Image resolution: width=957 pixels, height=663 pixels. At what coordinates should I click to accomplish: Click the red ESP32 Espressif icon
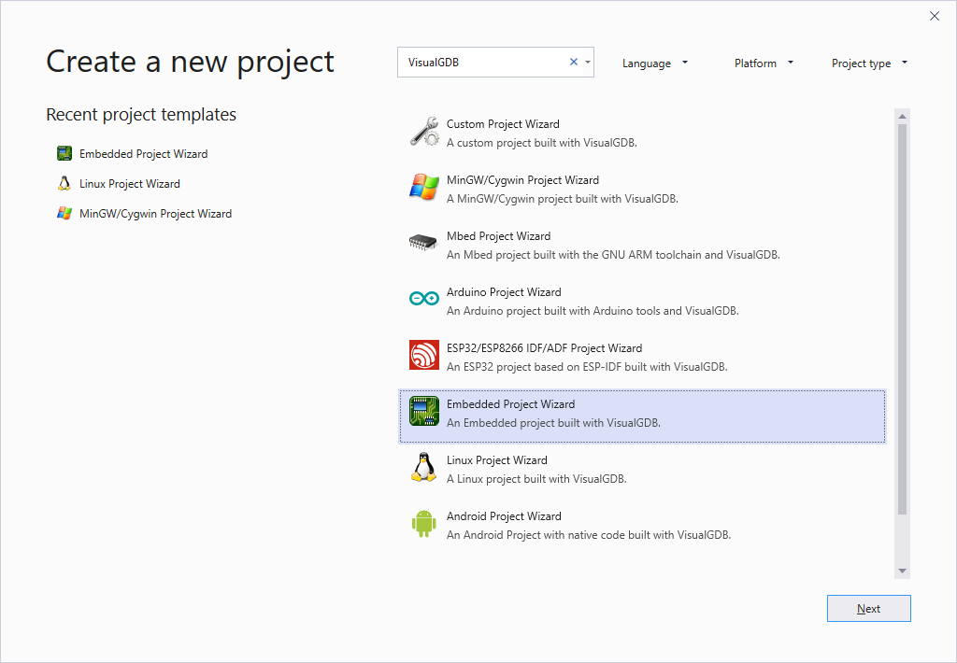pyautogui.click(x=424, y=355)
